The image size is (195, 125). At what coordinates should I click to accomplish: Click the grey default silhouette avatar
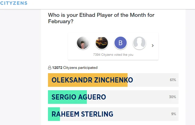click(139, 43)
